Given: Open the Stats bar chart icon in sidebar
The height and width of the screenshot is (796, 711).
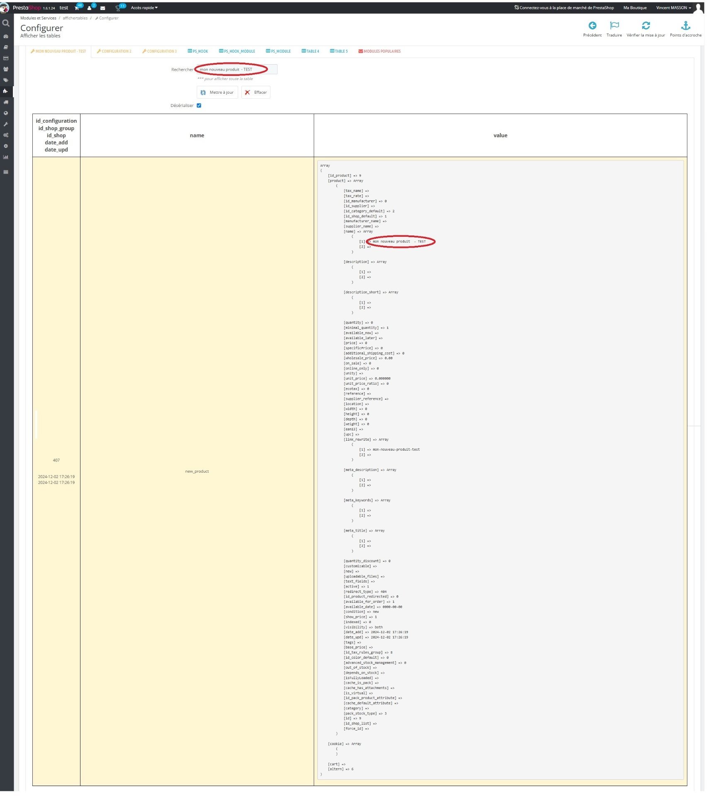Looking at the screenshot, I should point(6,157).
